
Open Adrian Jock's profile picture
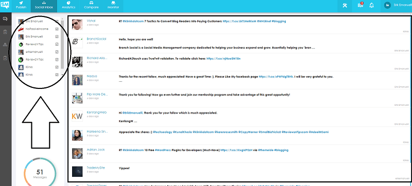[x=77, y=154]
